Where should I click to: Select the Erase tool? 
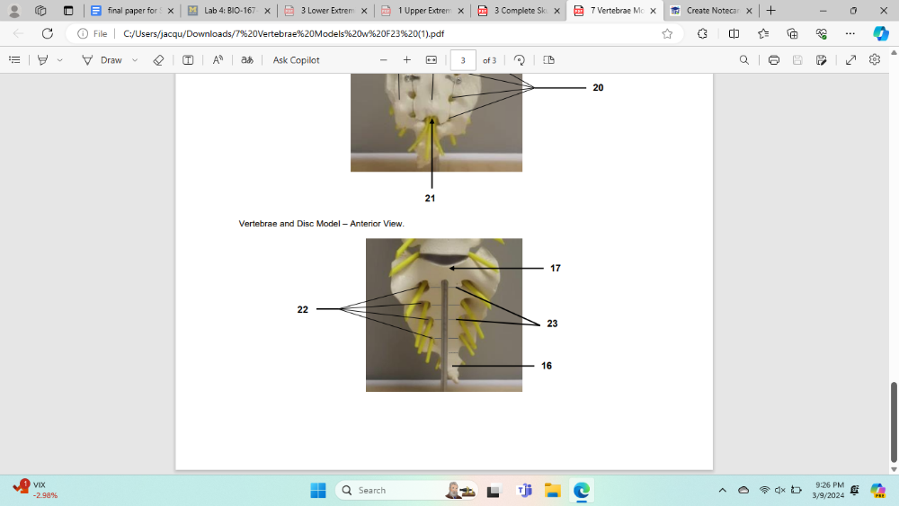(158, 60)
